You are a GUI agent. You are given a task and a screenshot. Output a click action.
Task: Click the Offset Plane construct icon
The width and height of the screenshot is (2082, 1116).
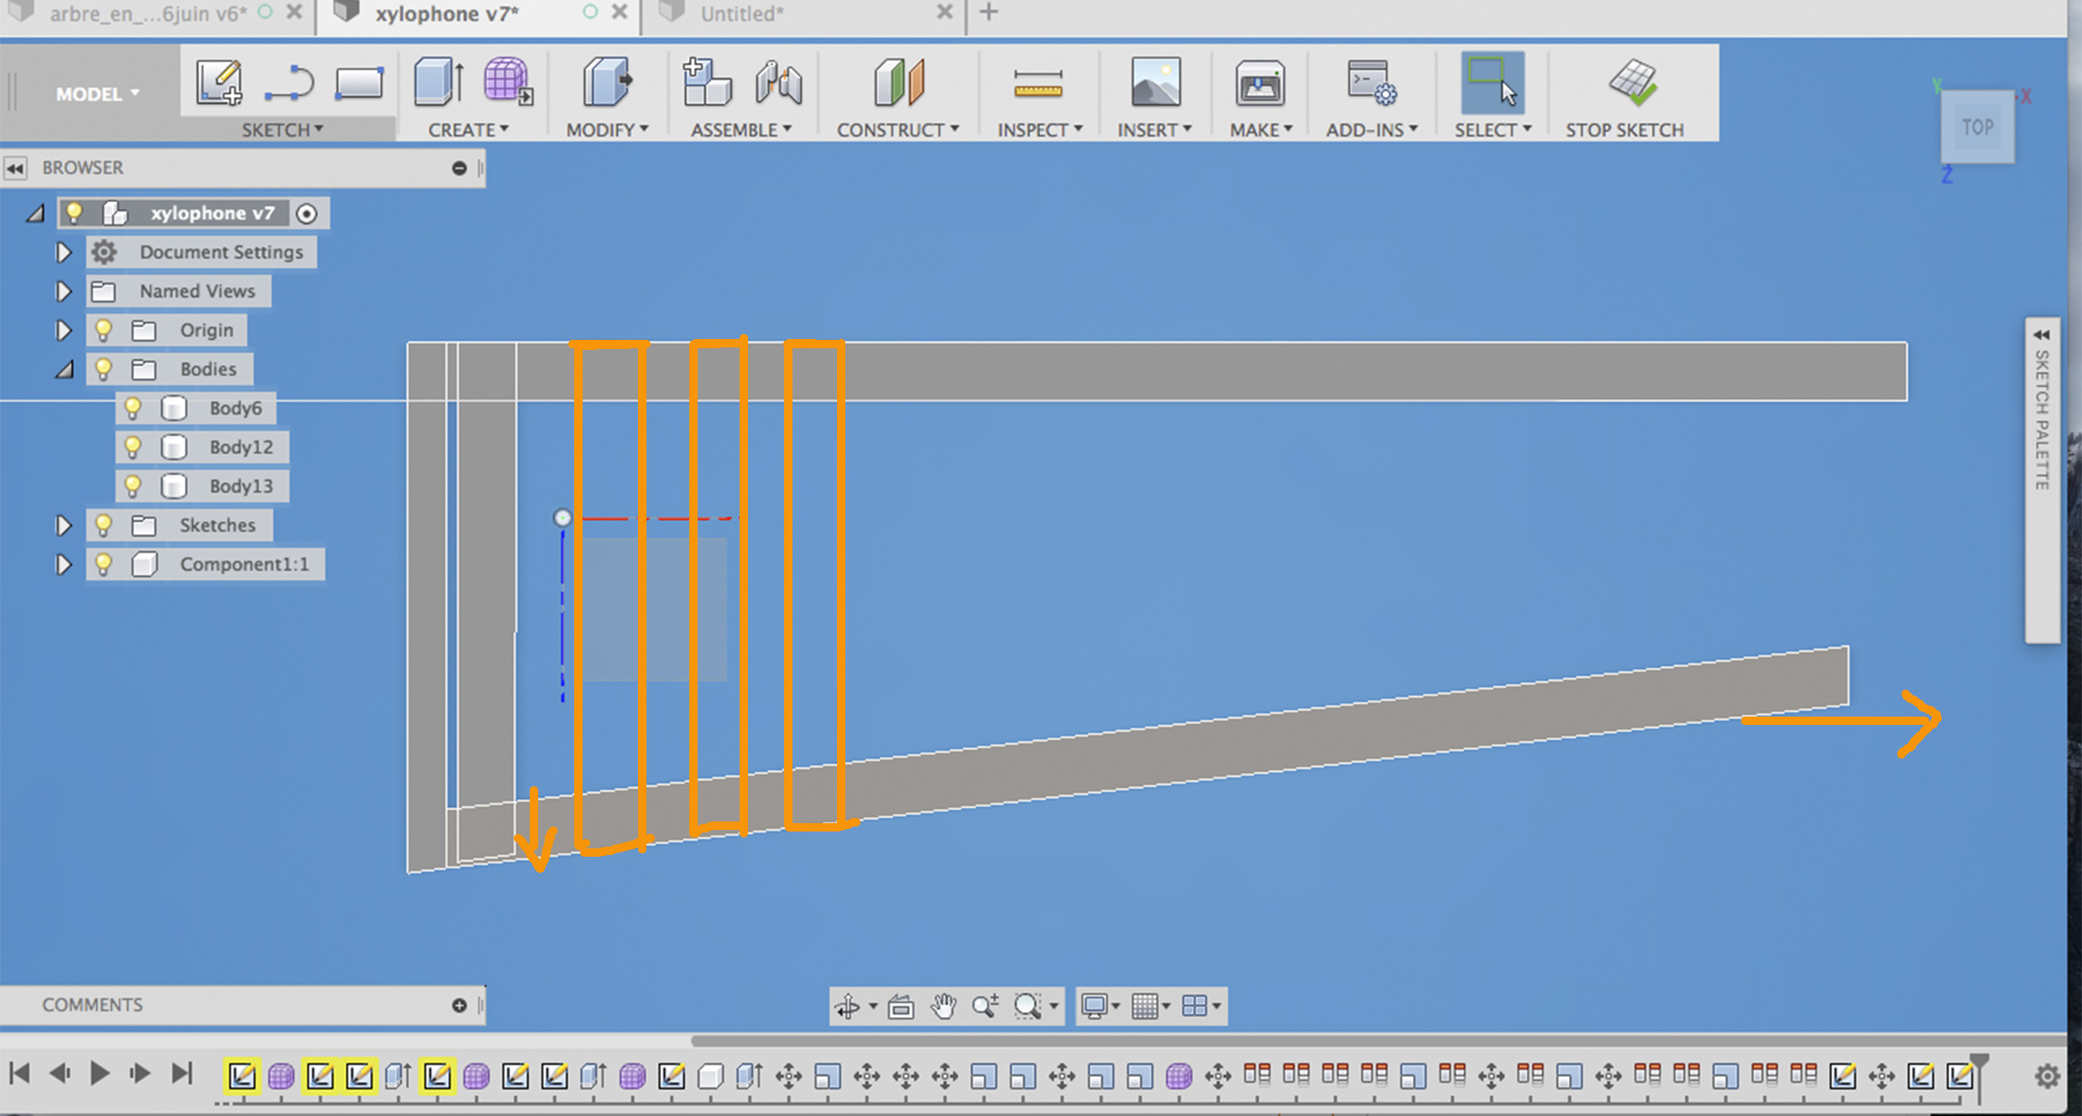[899, 82]
